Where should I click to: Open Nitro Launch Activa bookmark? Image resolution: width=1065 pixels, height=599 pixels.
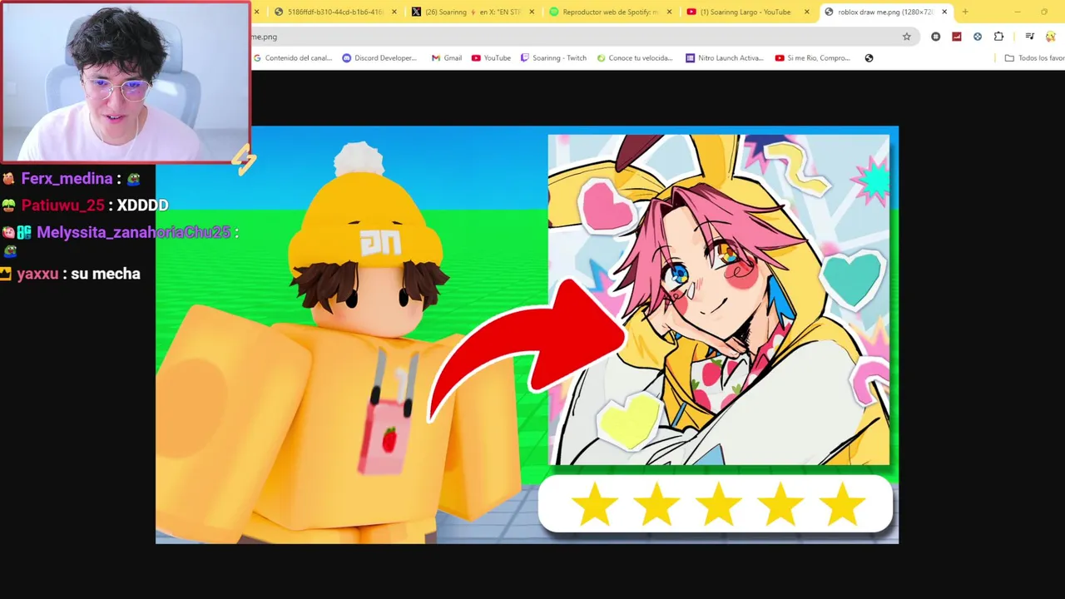click(726, 58)
